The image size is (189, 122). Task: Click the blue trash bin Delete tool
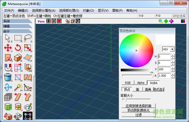click(8, 77)
